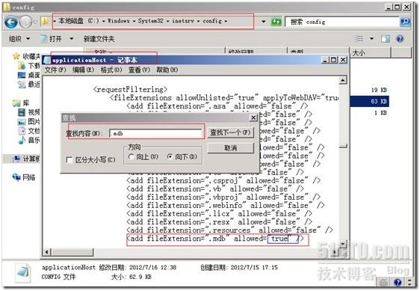Click Notepad vertical scrollbar up arrow

click(x=342, y=80)
